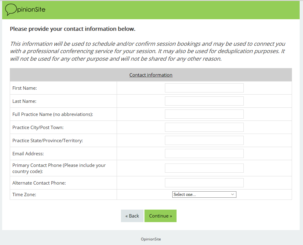
Task: Click the 'Please provide your contact information' heading
Action: pyautogui.click(x=73, y=29)
